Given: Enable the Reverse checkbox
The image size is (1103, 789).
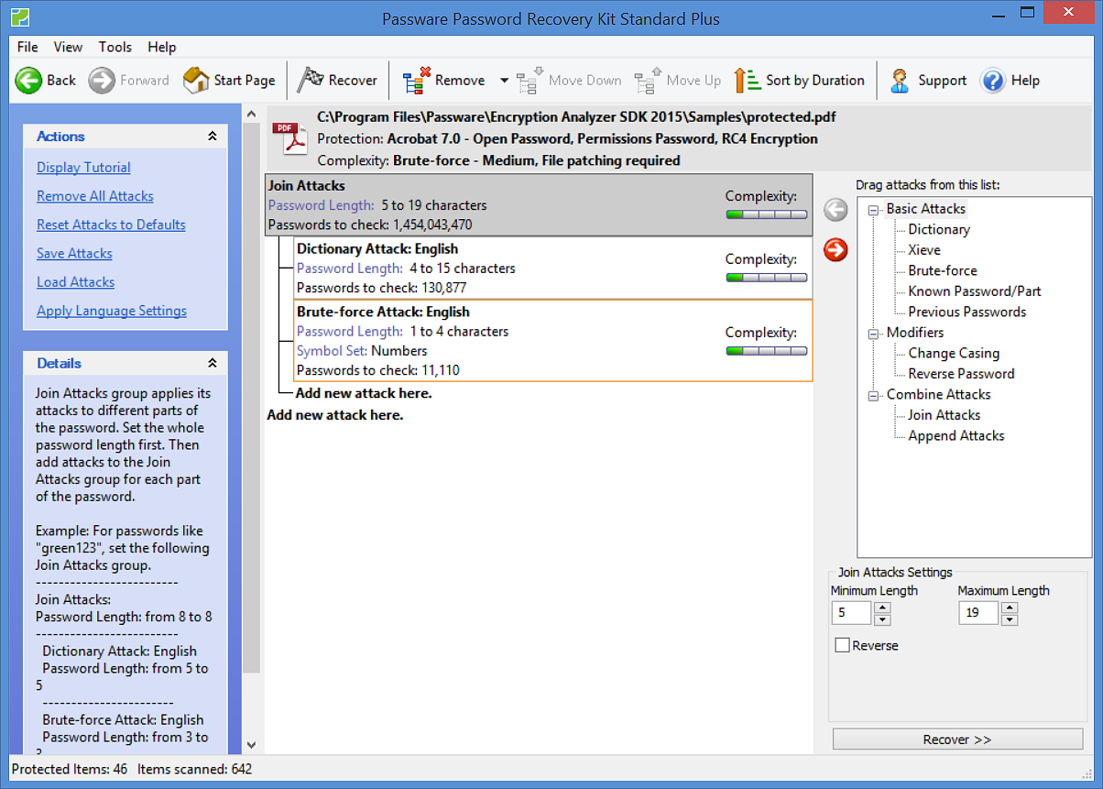Looking at the screenshot, I should tap(842, 645).
